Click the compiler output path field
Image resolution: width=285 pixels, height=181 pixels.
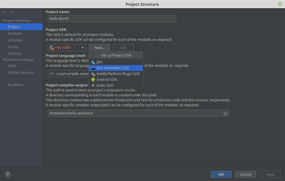(139, 113)
